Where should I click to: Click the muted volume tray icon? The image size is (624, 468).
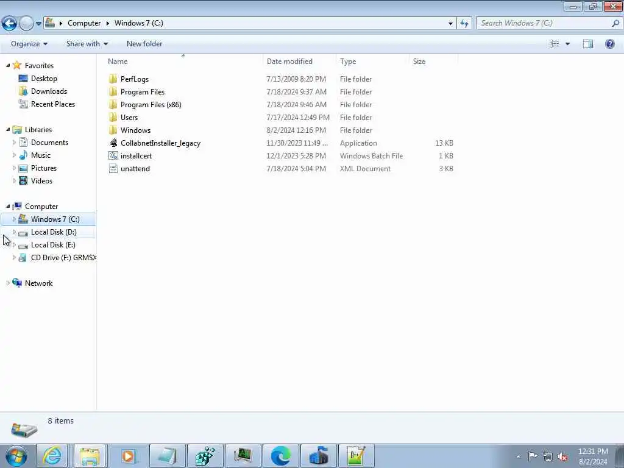[562, 456]
